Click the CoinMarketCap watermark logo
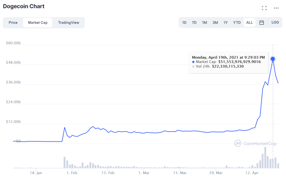This screenshot has width=286, height=183. 255,143
